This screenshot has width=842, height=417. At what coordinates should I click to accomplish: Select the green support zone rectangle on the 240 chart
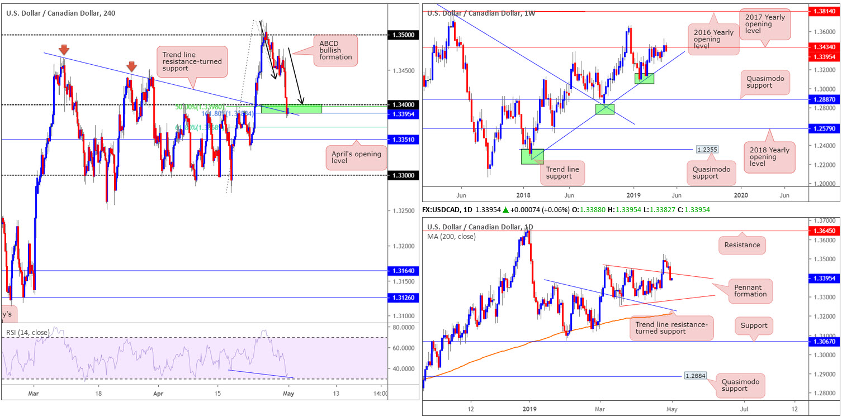[291, 109]
